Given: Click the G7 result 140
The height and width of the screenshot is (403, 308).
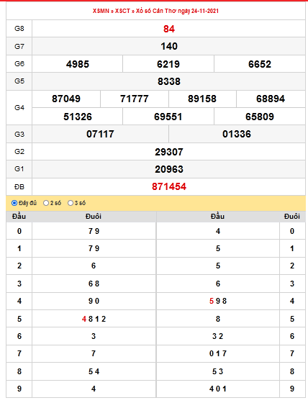Looking at the screenshot, I should click(169, 46).
